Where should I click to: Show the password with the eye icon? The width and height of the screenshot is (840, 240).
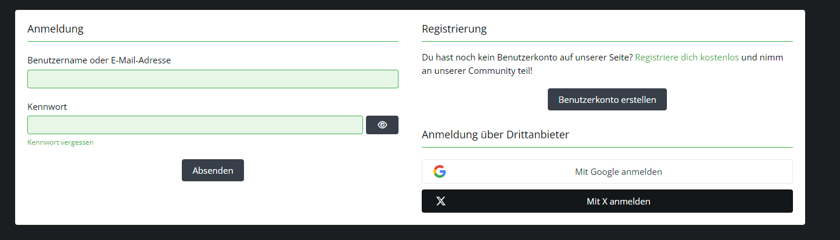(382, 125)
